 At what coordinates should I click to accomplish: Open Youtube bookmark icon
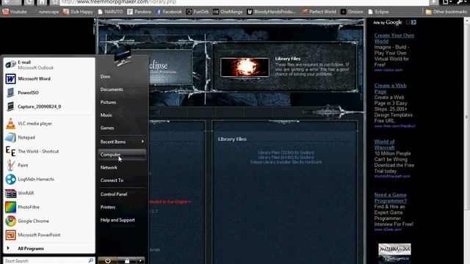5,12
